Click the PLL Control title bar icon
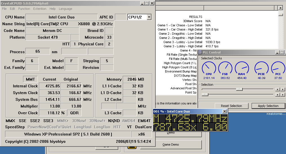This screenshot has width=286, height=154. (200, 52)
